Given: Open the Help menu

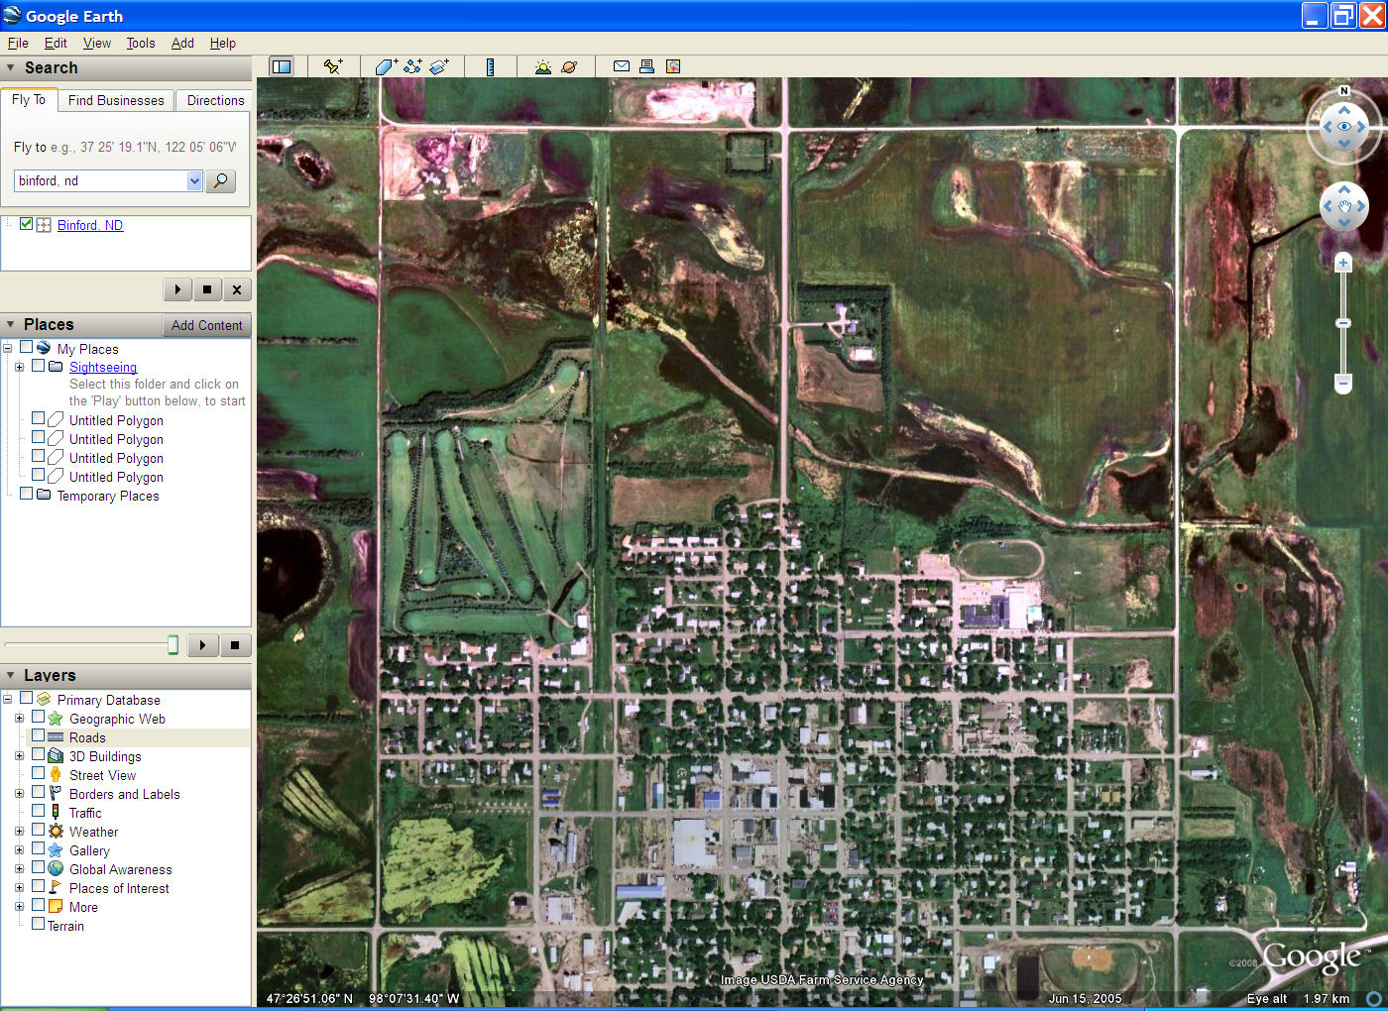Looking at the screenshot, I should click(x=223, y=43).
